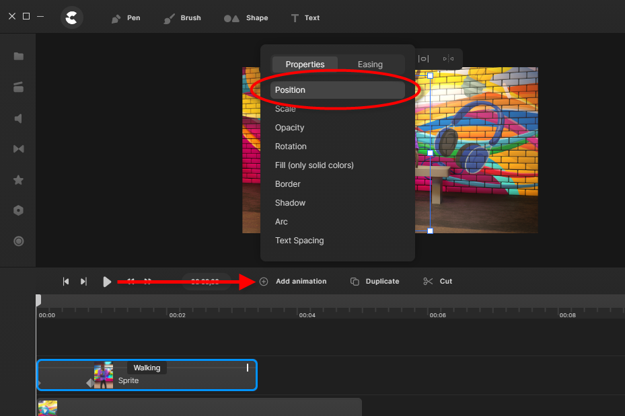Choose Position property

pyautogui.click(x=337, y=90)
